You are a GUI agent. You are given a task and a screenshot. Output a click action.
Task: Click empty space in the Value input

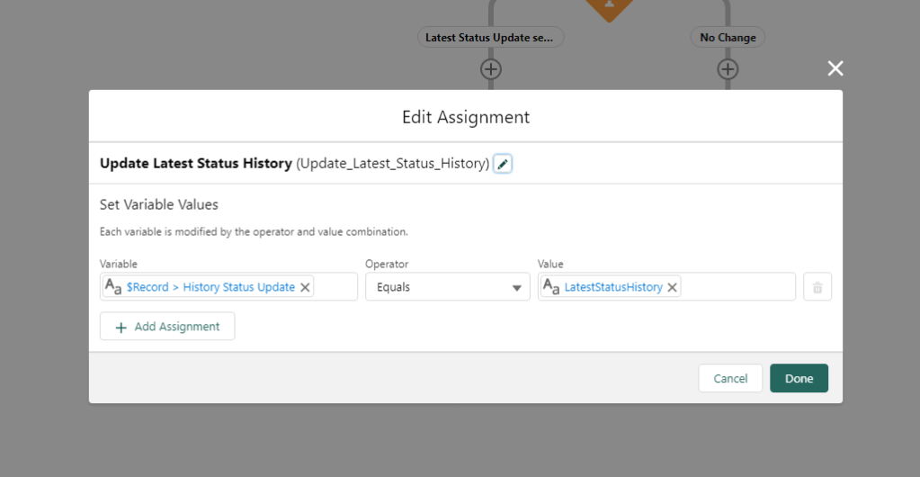click(737, 287)
